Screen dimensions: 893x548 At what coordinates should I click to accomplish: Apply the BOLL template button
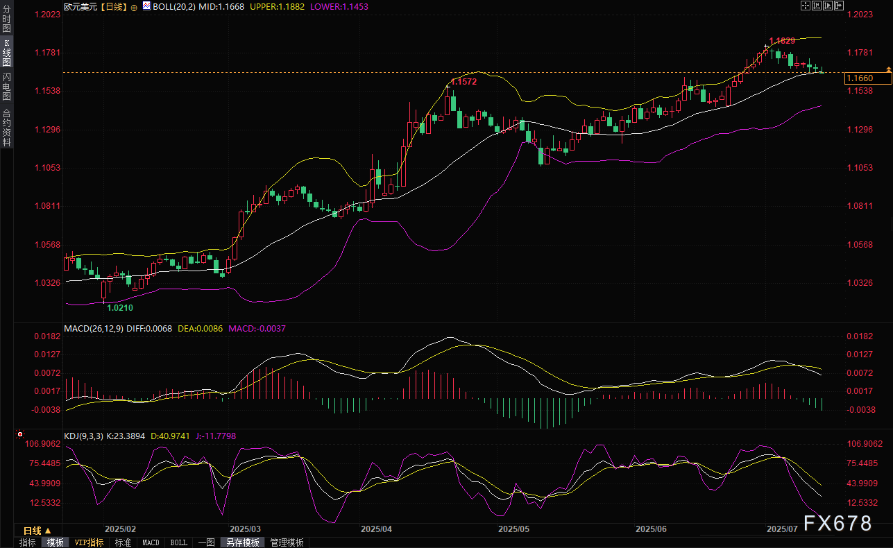pyautogui.click(x=178, y=542)
